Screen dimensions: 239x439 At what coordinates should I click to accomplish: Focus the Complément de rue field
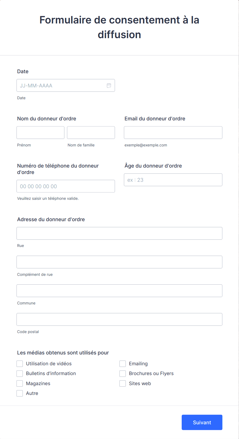120,262
